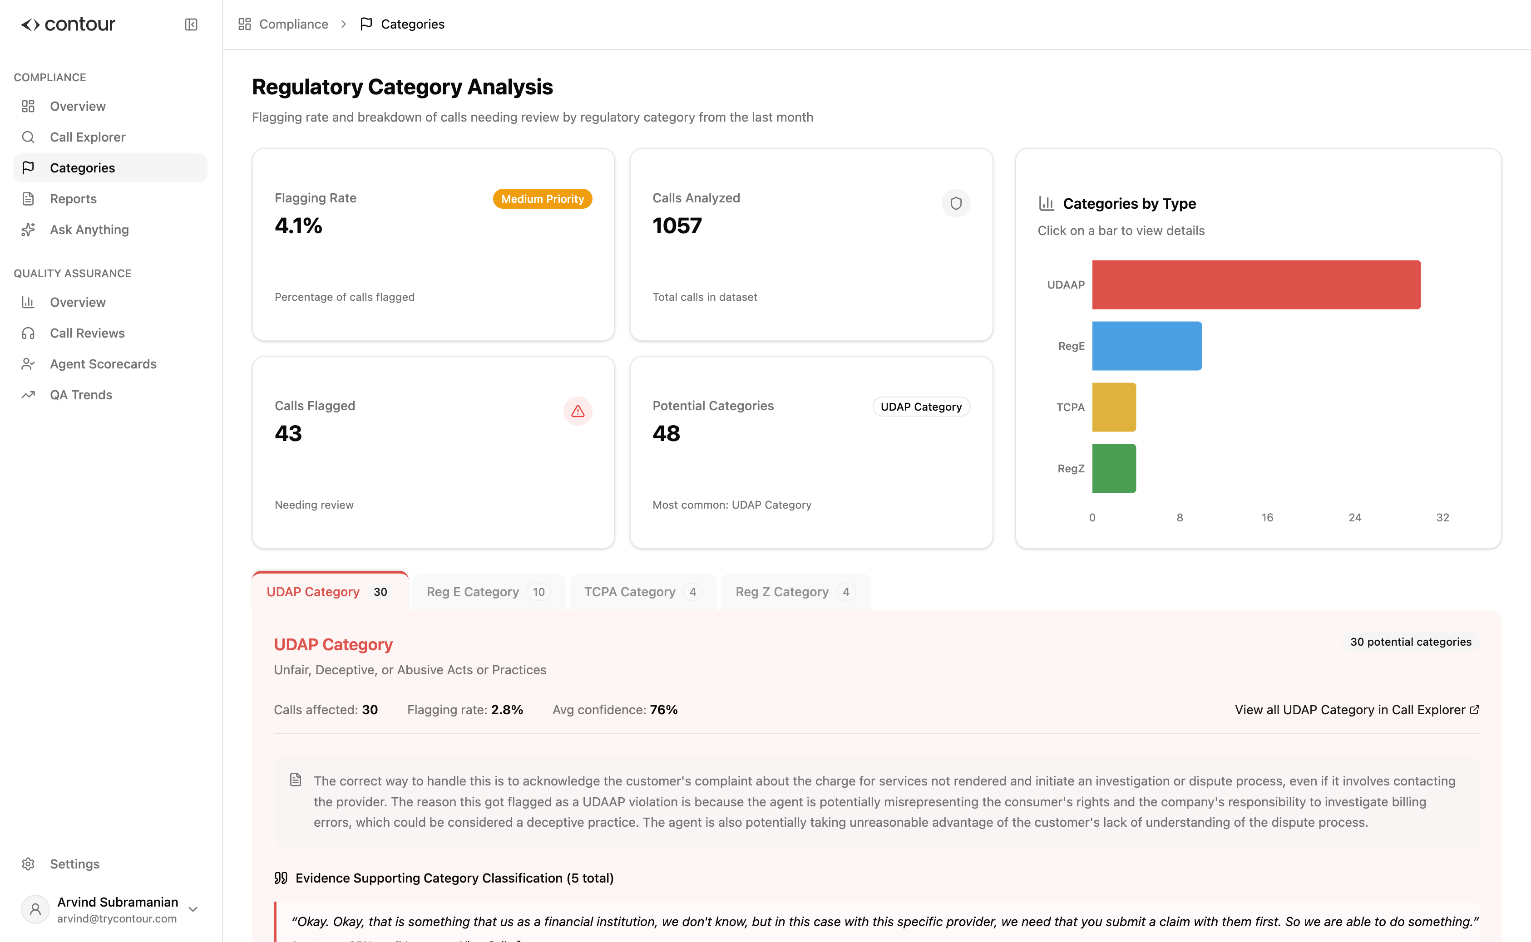Open Agent Scorecards user icon

[x=28, y=364]
